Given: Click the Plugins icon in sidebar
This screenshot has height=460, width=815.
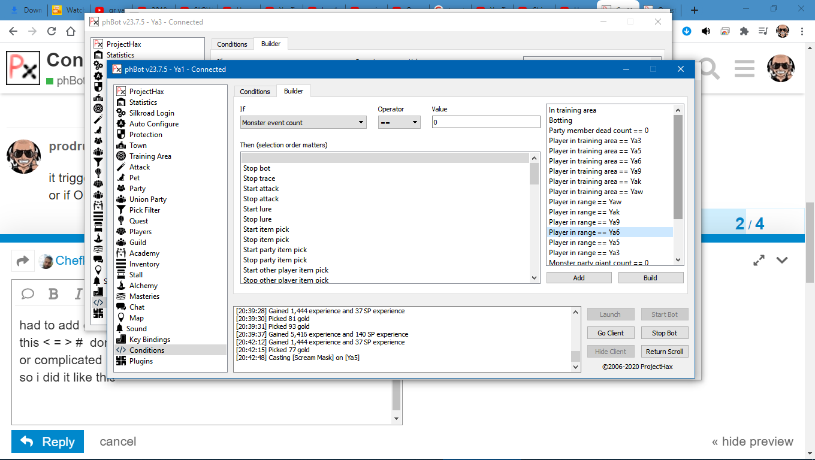Looking at the screenshot, I should click(x=121, y=361).
